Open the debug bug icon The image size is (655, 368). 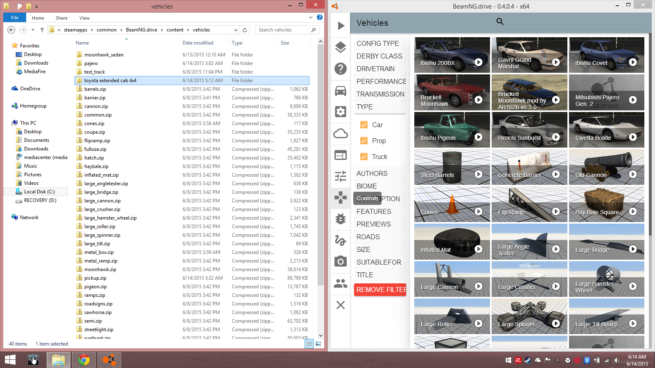(x=341, y=219)
